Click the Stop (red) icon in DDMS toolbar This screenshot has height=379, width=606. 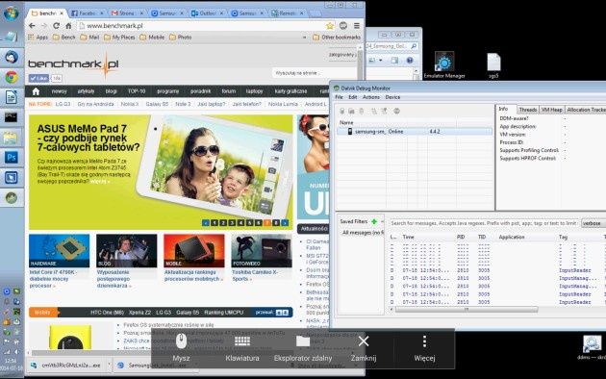click(396, 112)
